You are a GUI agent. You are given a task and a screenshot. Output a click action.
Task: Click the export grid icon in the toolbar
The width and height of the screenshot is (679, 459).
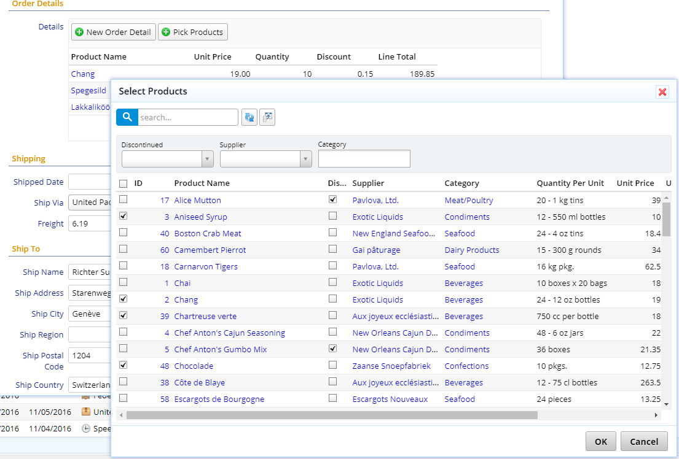pyautogui.click(x=267, y=117)
